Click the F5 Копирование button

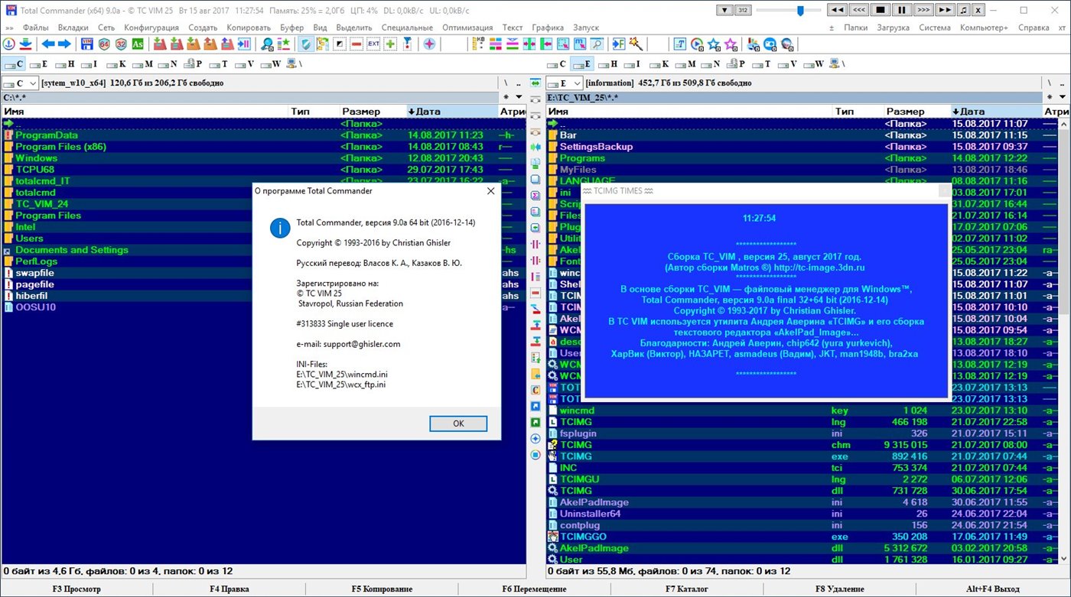[x=382, y=589]
